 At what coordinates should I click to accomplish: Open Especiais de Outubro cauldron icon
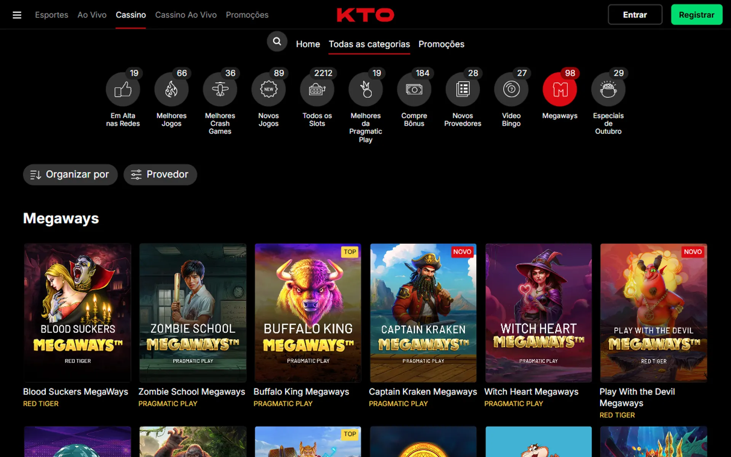click(608, 89)
